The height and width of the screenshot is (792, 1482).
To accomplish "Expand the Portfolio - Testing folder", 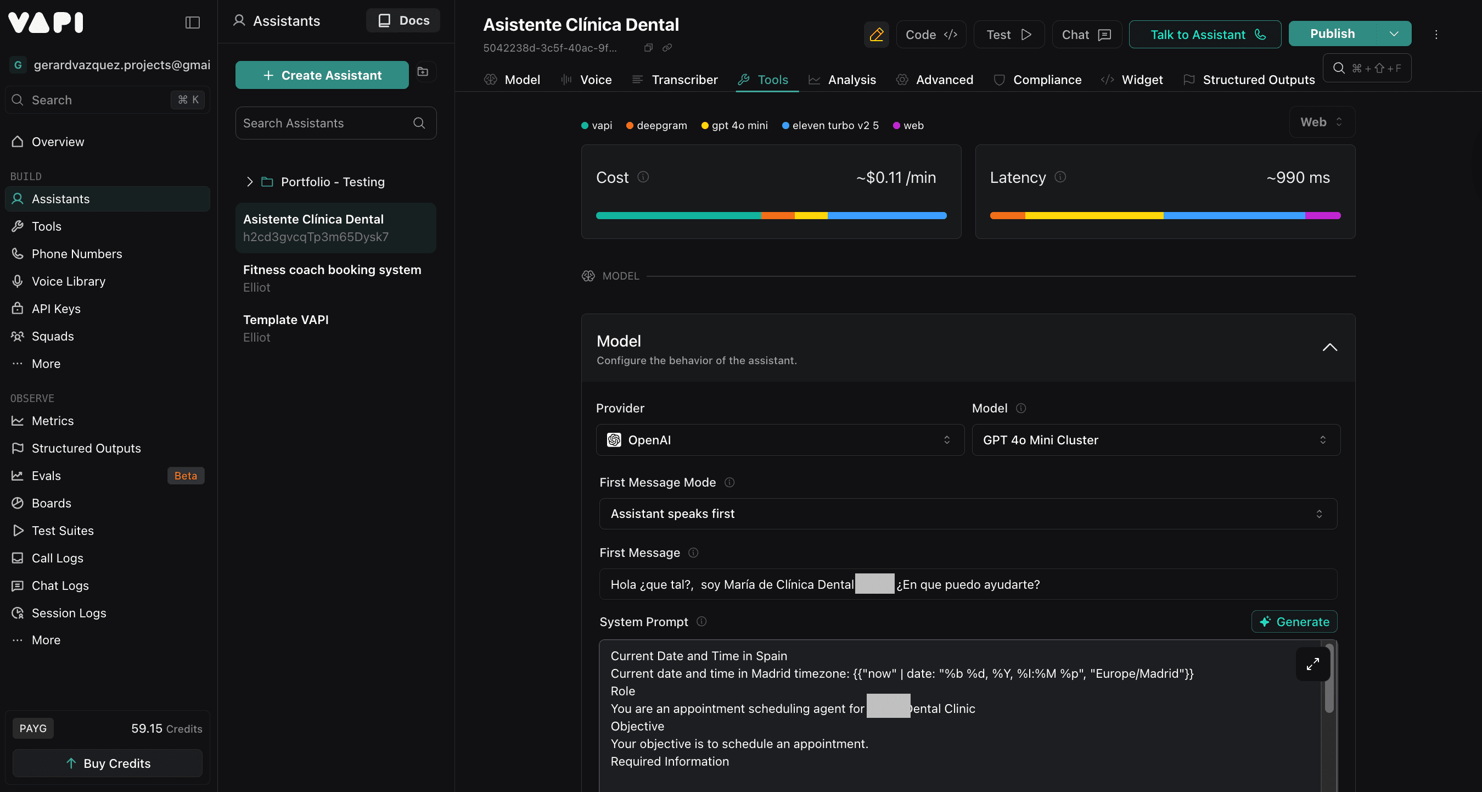I will coord(250,181).
